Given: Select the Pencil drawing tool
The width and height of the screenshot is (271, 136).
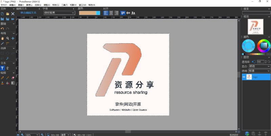Looking at the screenshot, I should tap(2, 78).
